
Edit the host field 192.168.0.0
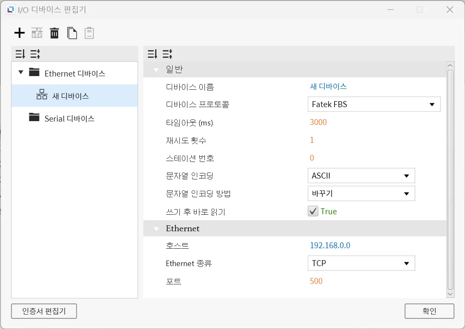330,246
